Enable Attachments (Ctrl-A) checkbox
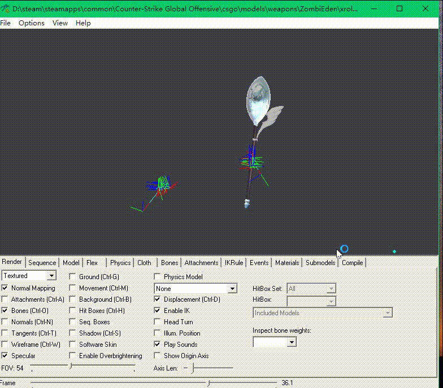 [5, 299]
